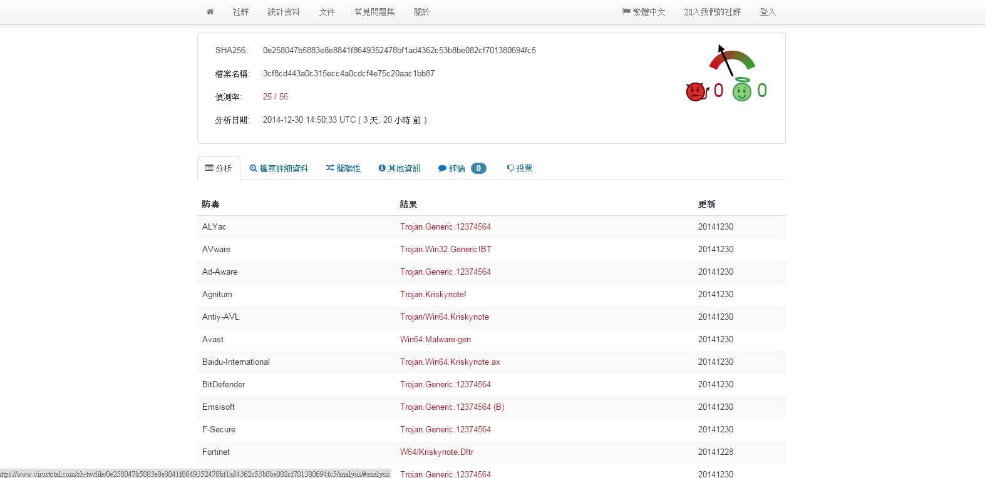Open the 繁體中文 language selector
The width and height of the screenshot is (985, 478).
pos(644,12)
